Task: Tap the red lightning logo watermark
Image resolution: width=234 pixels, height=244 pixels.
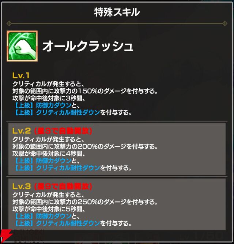Action: [6, 236]
